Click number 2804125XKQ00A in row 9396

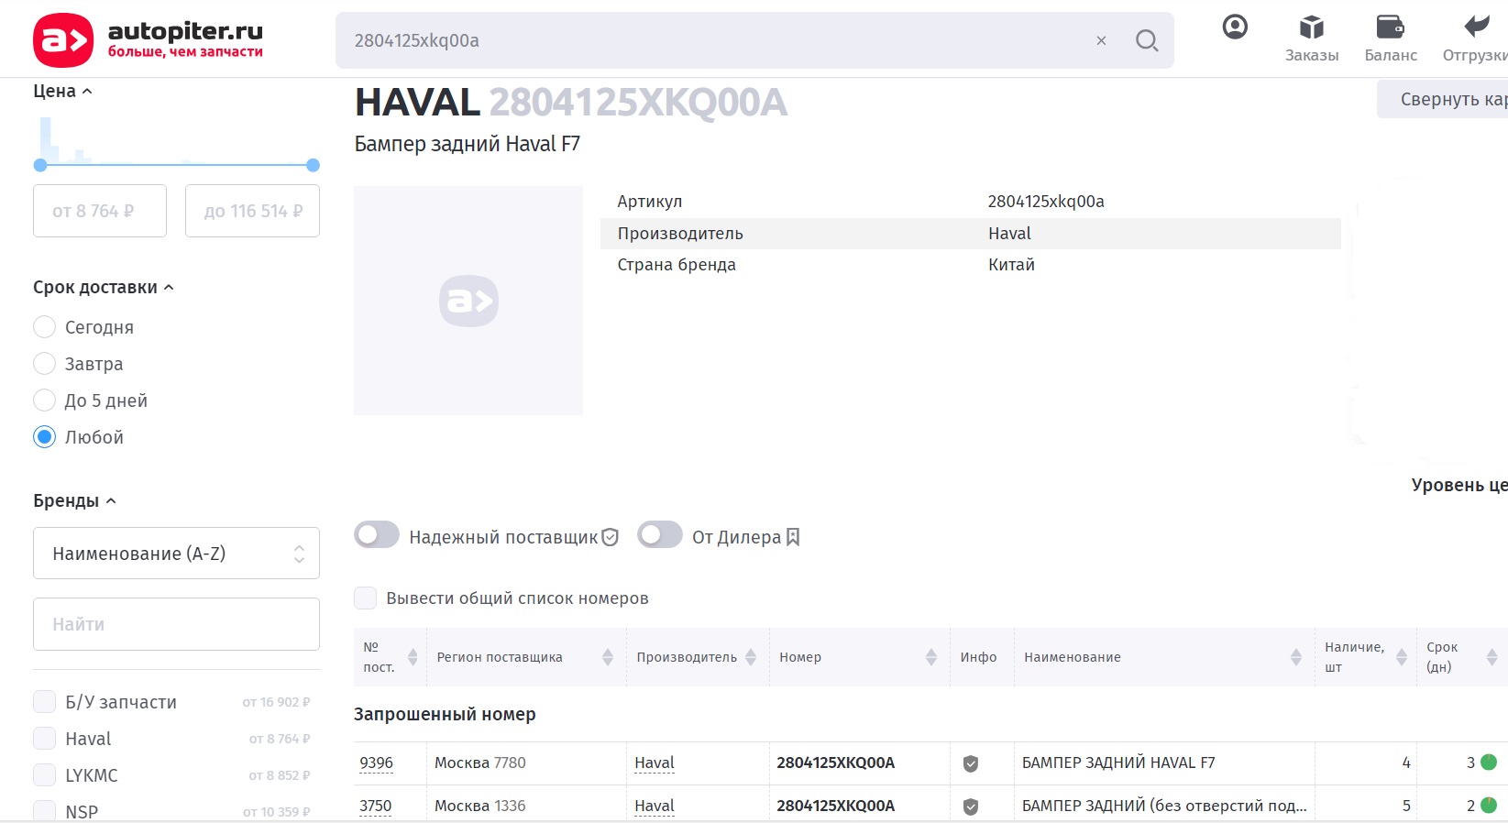coord(835,763)
